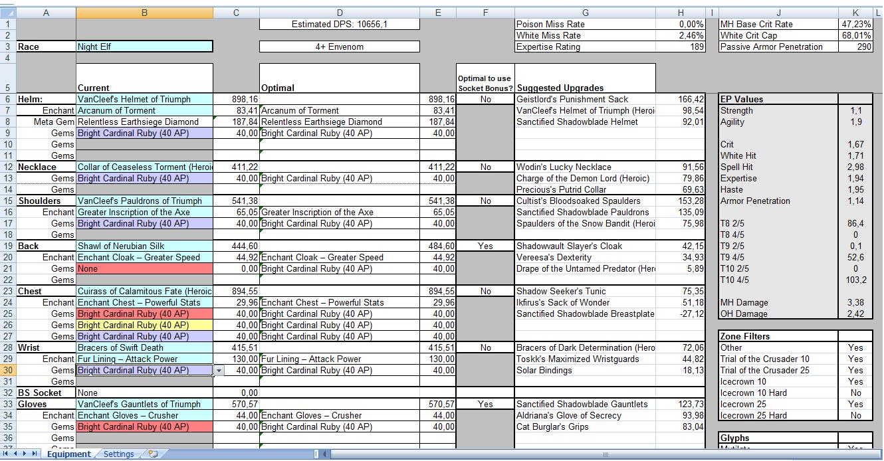Click White Crit Cap value

(856, 35)
